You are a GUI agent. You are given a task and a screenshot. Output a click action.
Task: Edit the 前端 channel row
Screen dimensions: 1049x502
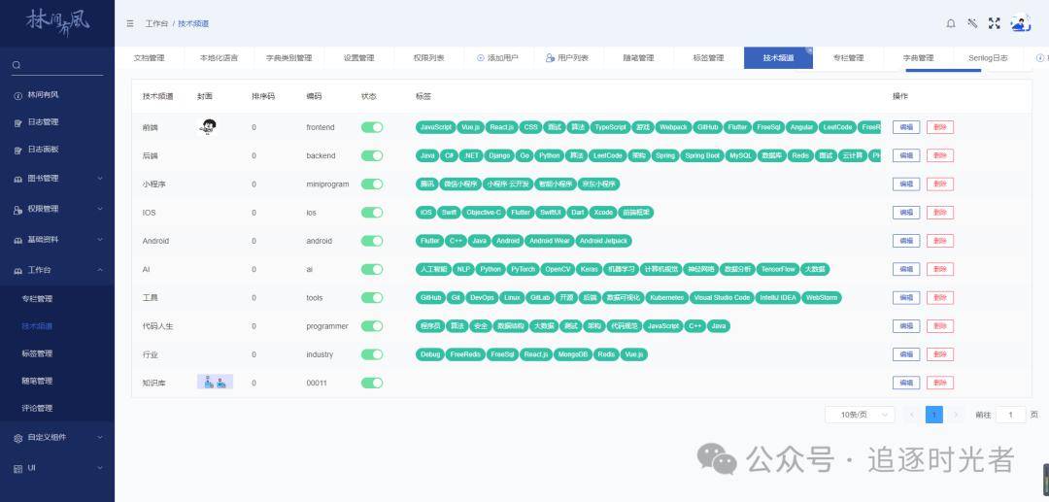[x=906, y=127]
